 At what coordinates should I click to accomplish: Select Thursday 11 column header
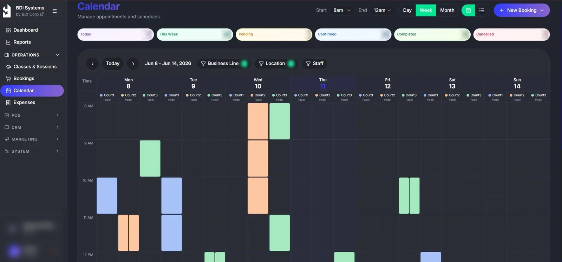[x=323, y=84]
